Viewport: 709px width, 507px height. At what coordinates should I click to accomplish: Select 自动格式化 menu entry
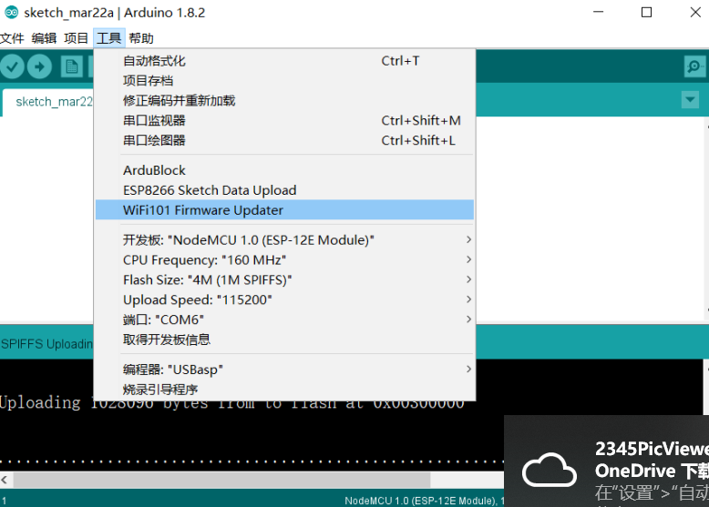click(x=285, y=61)
